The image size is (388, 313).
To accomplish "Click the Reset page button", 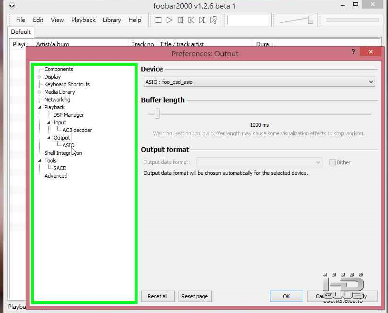I will [195, 296].
